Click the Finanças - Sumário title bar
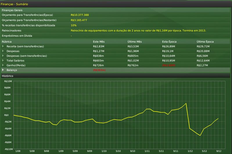 click(x=15, y=4)
